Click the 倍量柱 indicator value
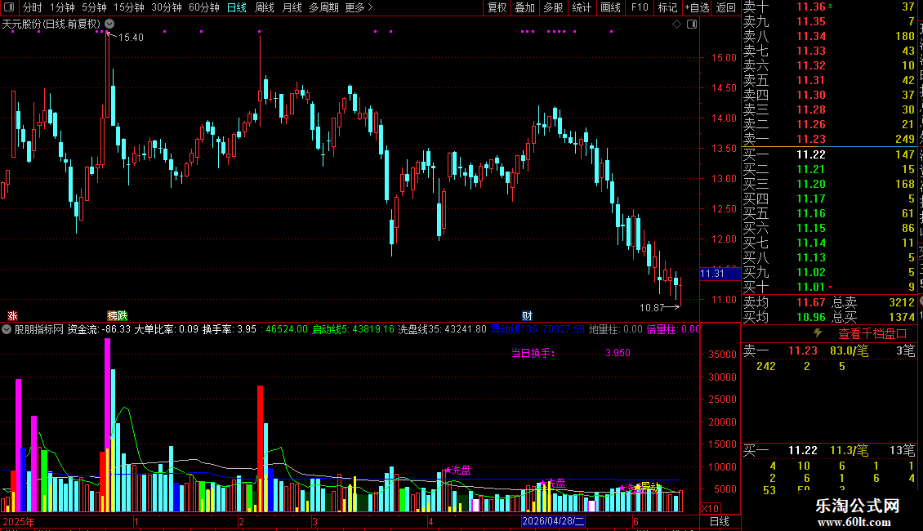 (x=673, y=329)
